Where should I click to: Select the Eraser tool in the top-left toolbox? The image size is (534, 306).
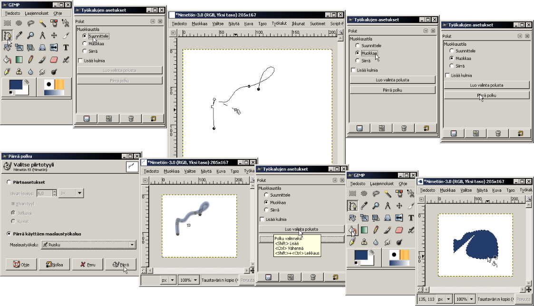tap(54, 59)
